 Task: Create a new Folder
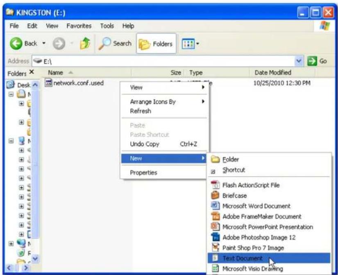(x=269, y=159)
